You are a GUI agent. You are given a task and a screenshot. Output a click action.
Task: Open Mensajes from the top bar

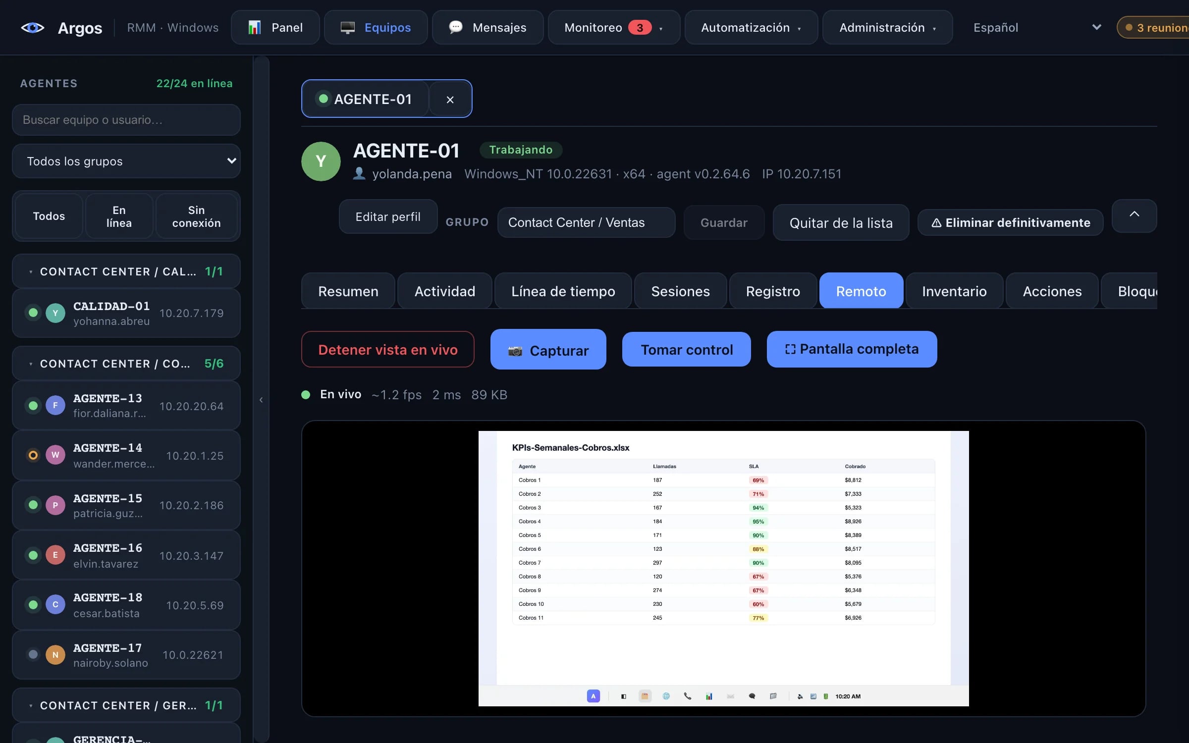pos(487,27)
